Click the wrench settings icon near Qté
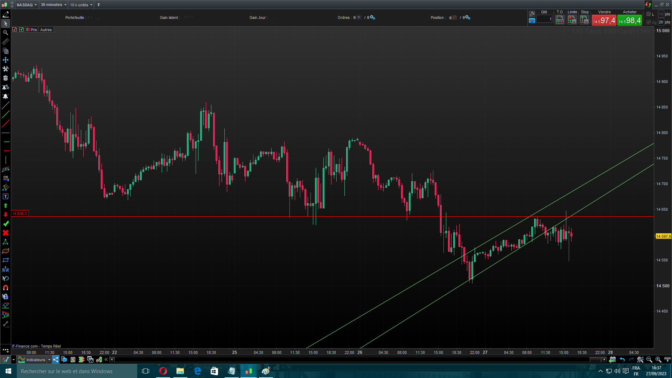Screen dimensions: 672x378 532,14
